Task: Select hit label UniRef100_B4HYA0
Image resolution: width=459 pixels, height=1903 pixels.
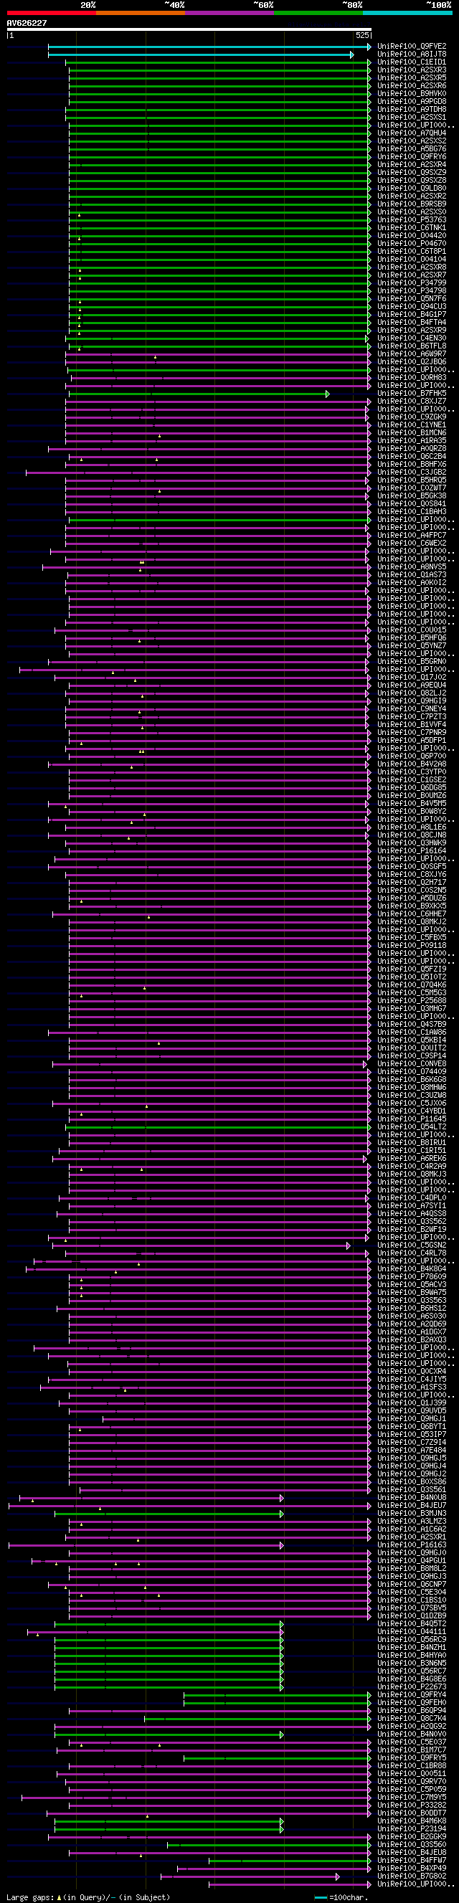Action: [x=412, y=1655]
